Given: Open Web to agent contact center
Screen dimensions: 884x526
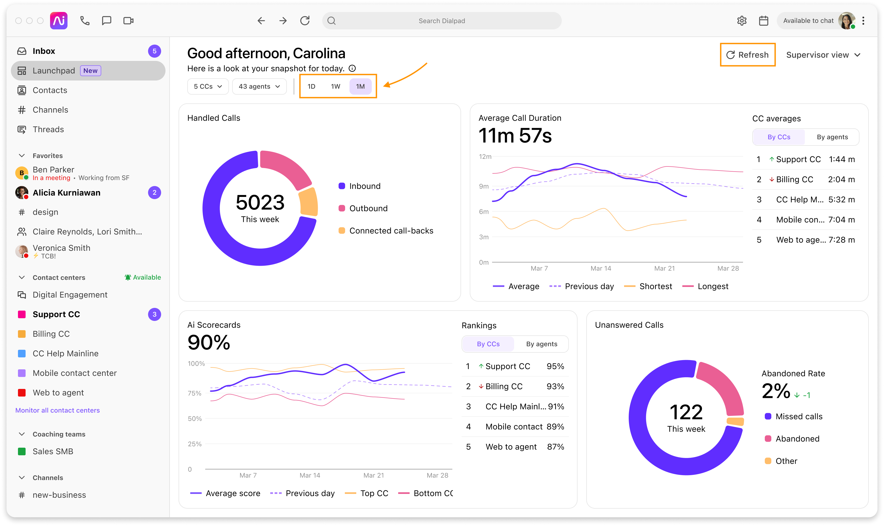Looking at the screenshot, I should tap(88, 392).
